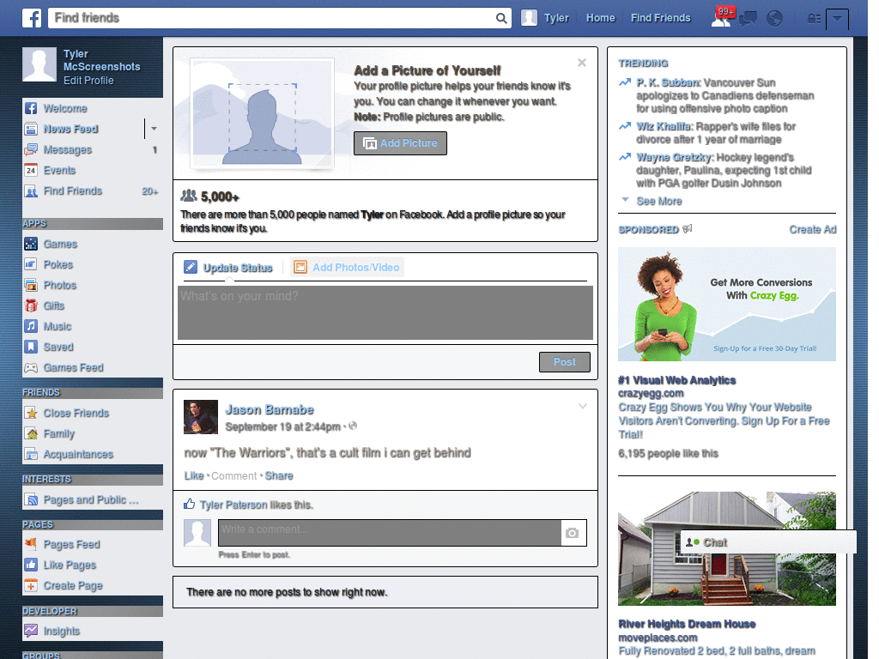Switch to Add Photos/Video tab
The height and width of the screenshot is (659, 879).
tap(347, 268)
